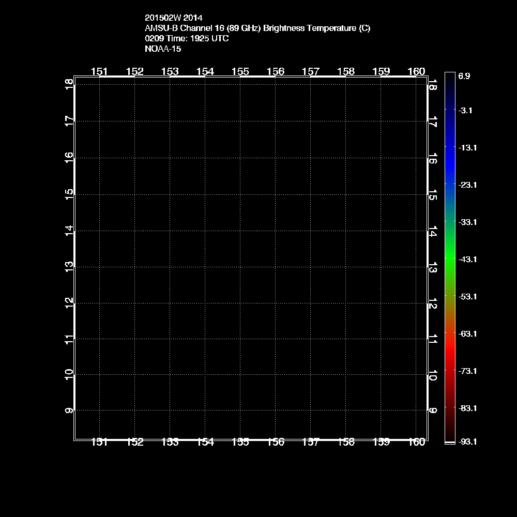Click the AMSU-B Channel 16 title text
517x517 pixels.
(x=257, y=28)
